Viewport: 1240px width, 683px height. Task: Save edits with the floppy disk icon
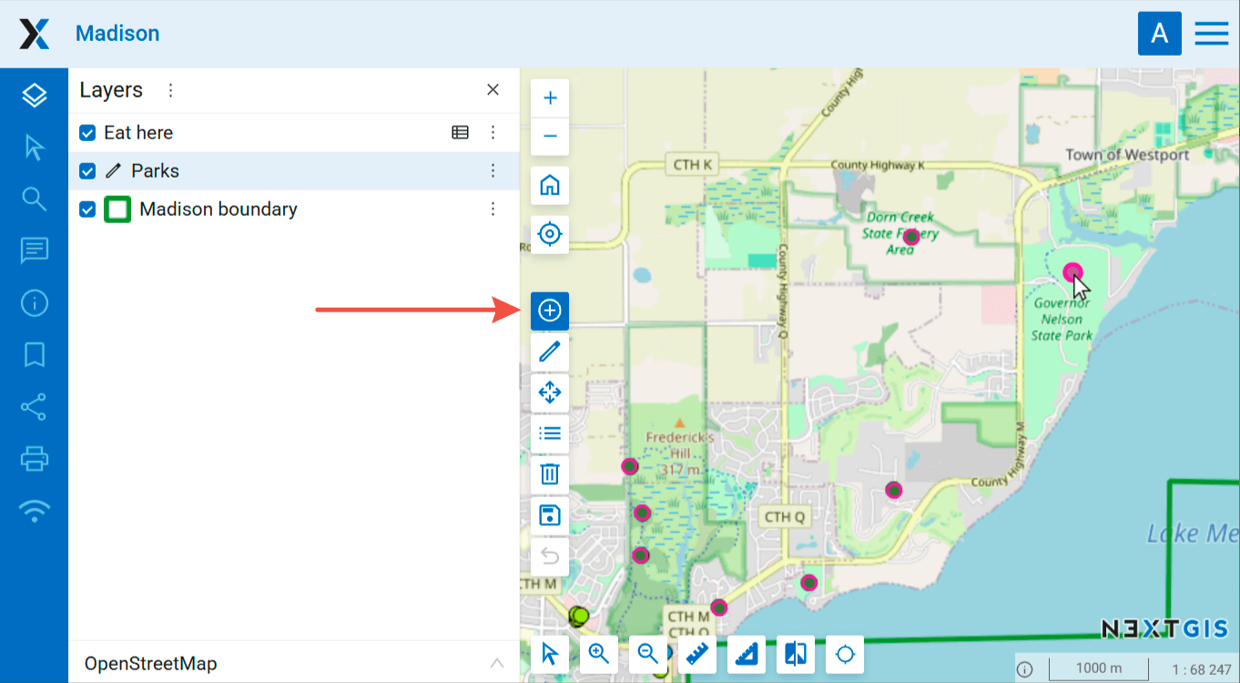[x=550, y=515]
